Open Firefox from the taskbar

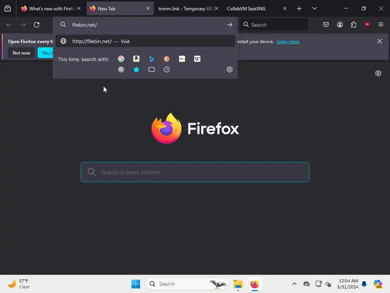(255, 284)
